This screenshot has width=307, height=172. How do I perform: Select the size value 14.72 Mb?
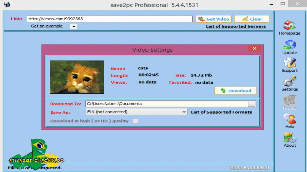pos(201,75)
